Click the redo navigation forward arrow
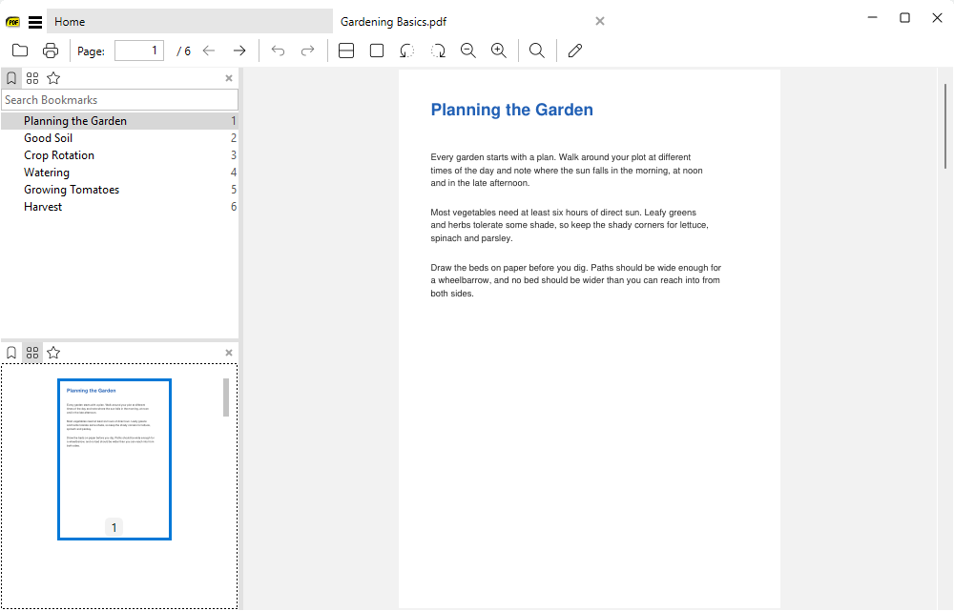This screenshot has width=954, height=611. [308, 51]
